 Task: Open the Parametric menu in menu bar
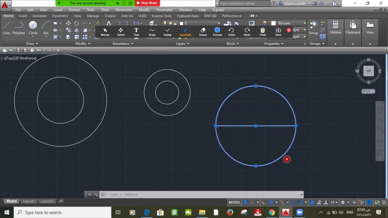pyautogui.click(x=165, y=10)
